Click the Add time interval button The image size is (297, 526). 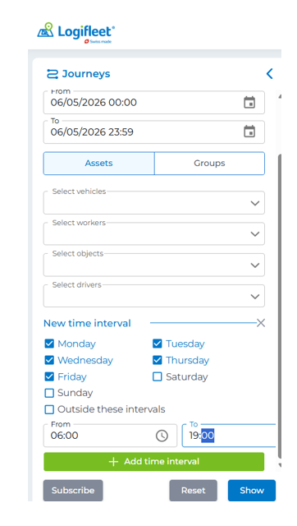(x=154, y=462)
